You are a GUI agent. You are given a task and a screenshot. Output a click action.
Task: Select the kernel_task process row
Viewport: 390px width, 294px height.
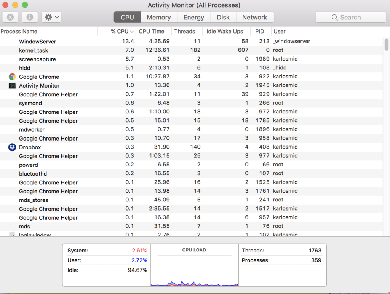point(191,50)
